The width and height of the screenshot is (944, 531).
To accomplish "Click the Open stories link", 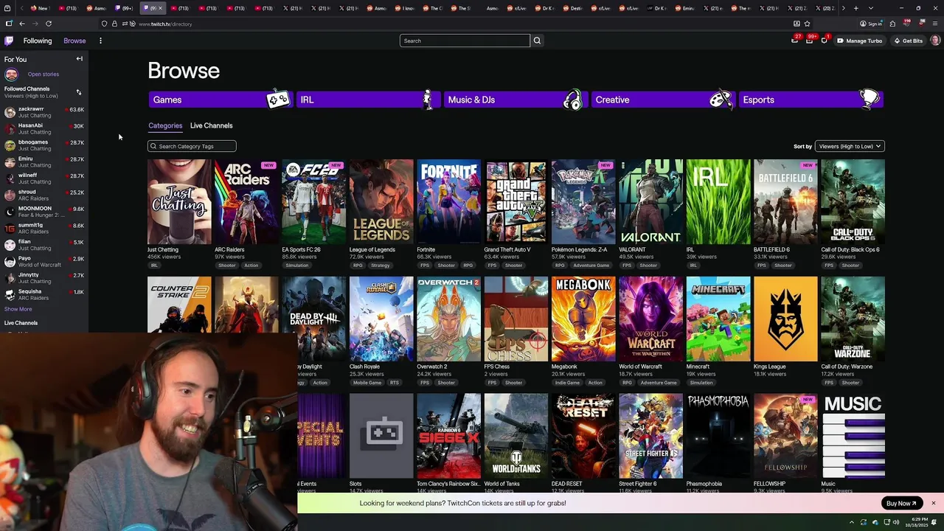I will pyautogui.click(x=44, y=74).
